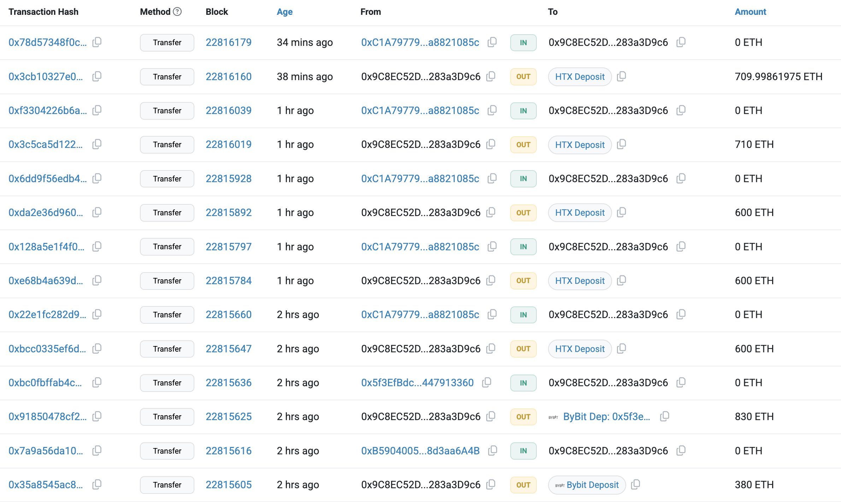Copy hash 0x35a8545ac8 to clipboard

pyautogui.click(x=97, y=484)
